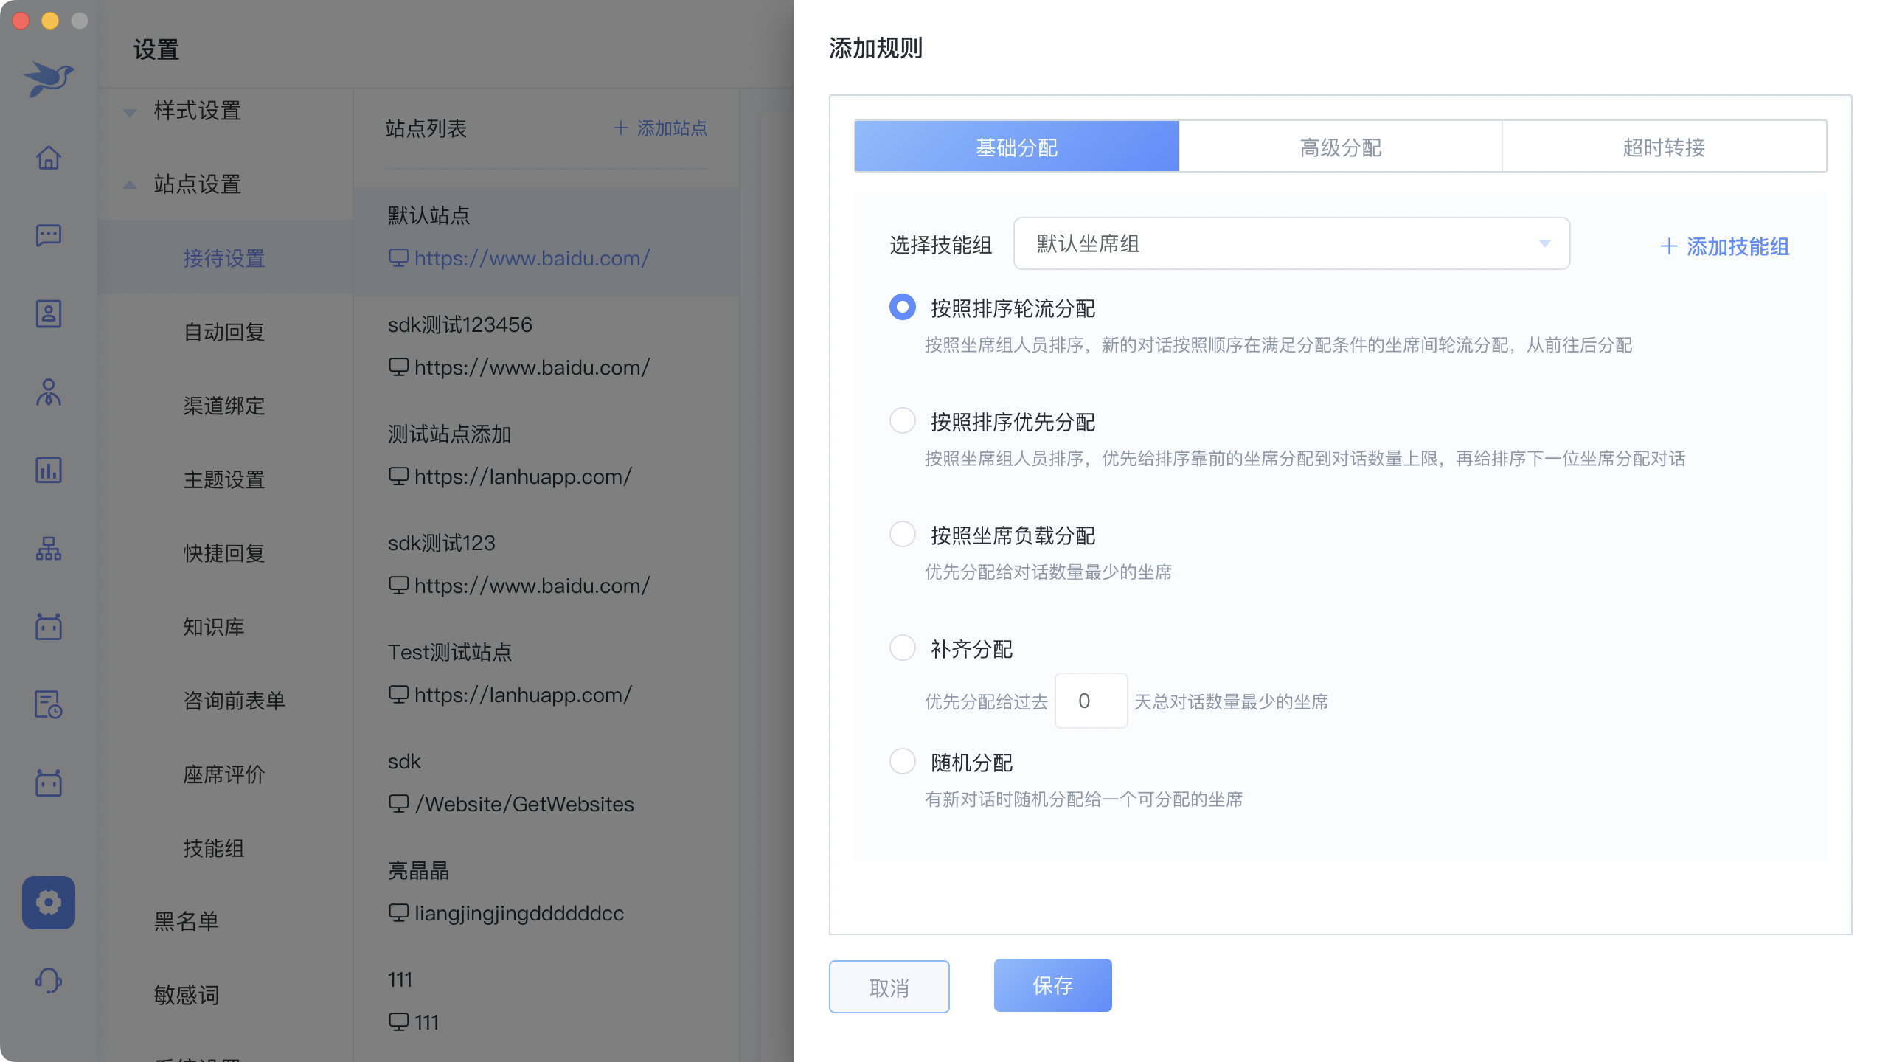Screen dimensions: 1888x1062
Task: Collapse the 站点设置 section arrow
Action: click(x=130, y=184)
